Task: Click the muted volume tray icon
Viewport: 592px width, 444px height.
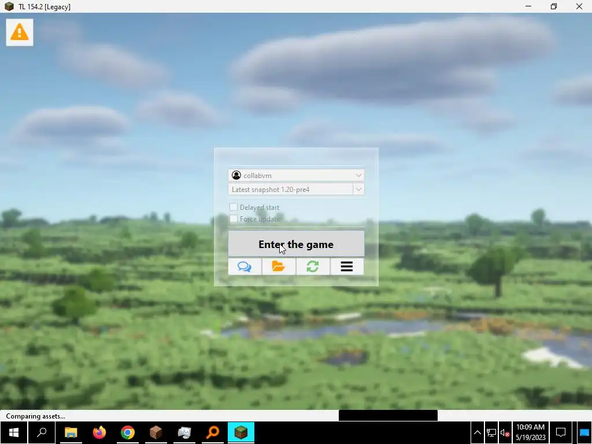Action: tap(505, 432)
